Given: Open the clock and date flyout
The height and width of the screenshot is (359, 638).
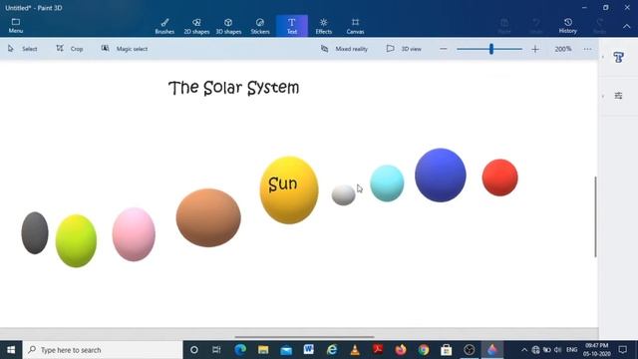Looking at the screenshot, I should (596, 350).
